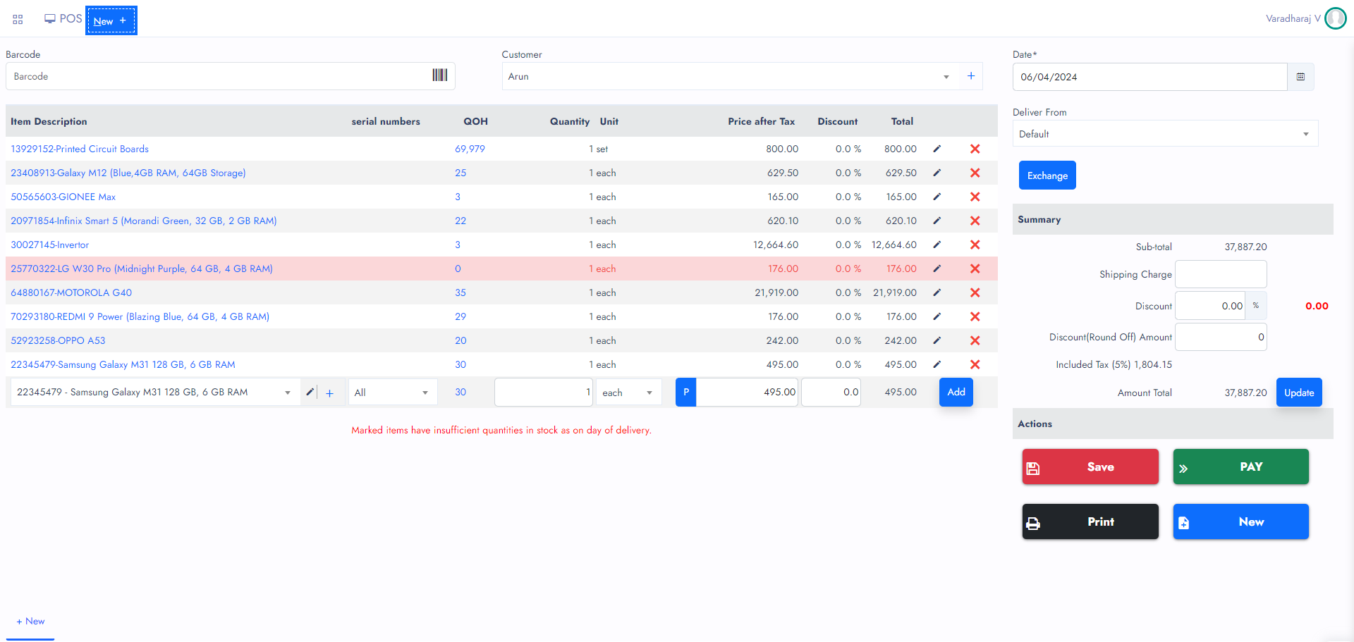1354x642 pixels.
Task: Open the each unit dropdown
Action: click(x=628, y=393)
